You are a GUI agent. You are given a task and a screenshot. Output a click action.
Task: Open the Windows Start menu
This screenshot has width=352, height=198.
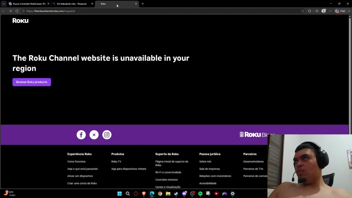pos(120,194)
